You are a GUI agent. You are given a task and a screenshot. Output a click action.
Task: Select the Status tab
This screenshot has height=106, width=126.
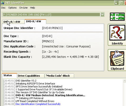click(9, 75)
